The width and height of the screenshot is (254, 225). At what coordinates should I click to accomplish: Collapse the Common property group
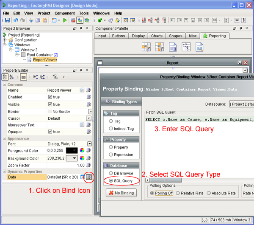(x=5, y=84)
